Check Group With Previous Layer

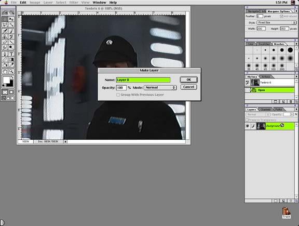pos(118,95)
